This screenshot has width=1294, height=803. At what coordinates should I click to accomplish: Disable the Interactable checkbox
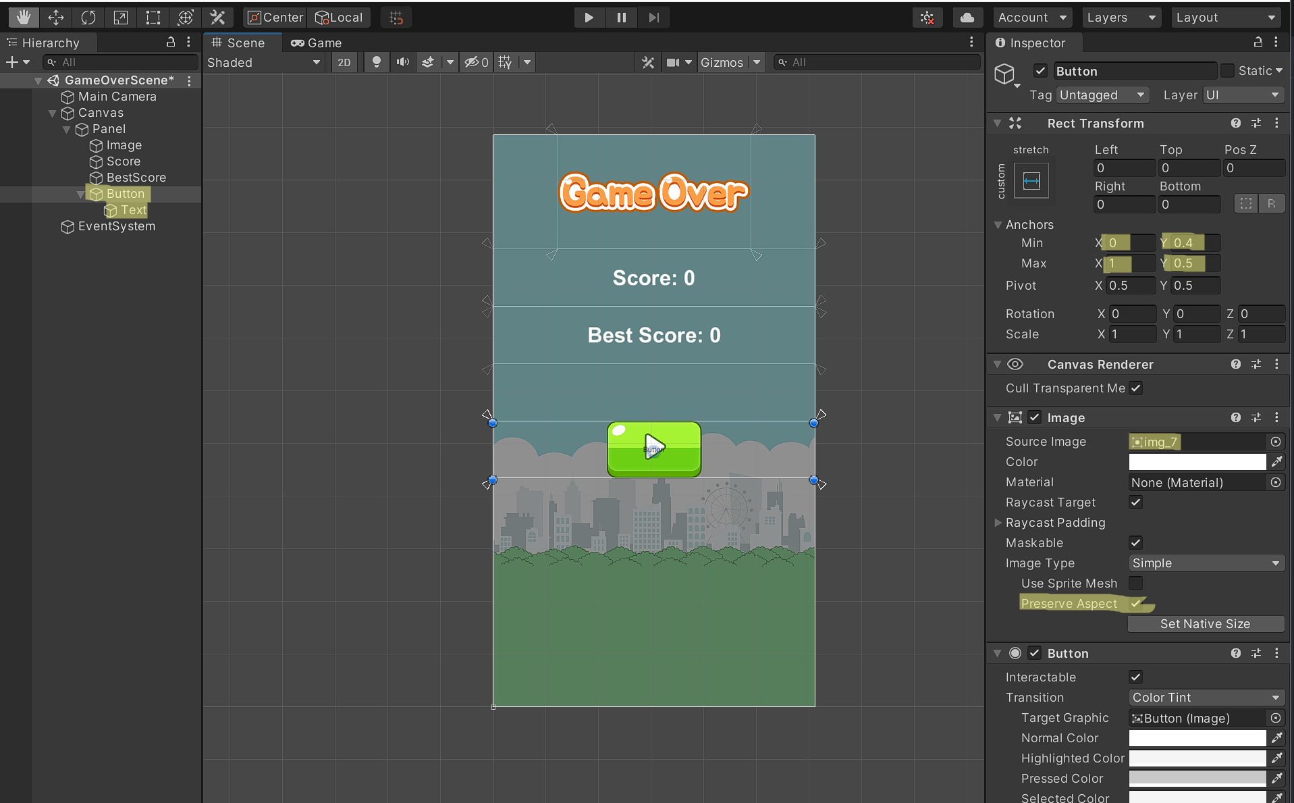coord(1136,677)
